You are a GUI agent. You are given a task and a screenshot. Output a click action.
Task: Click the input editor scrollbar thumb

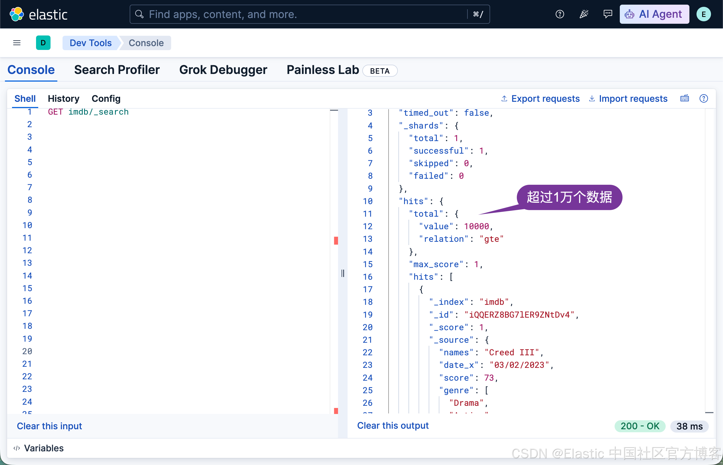[x=334, y=111]
